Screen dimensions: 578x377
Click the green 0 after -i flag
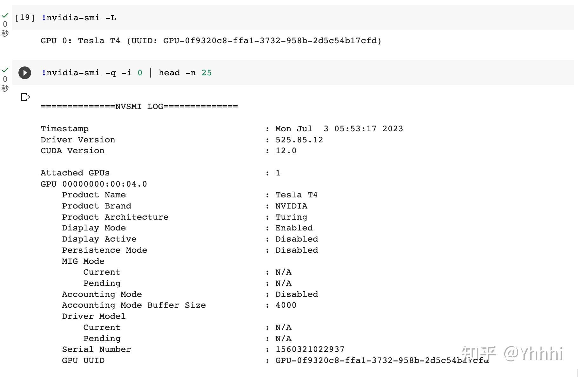[x=140, y=73]
